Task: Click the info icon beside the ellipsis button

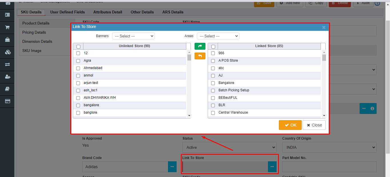Action: pyautogui.click(x=372, y=108)
